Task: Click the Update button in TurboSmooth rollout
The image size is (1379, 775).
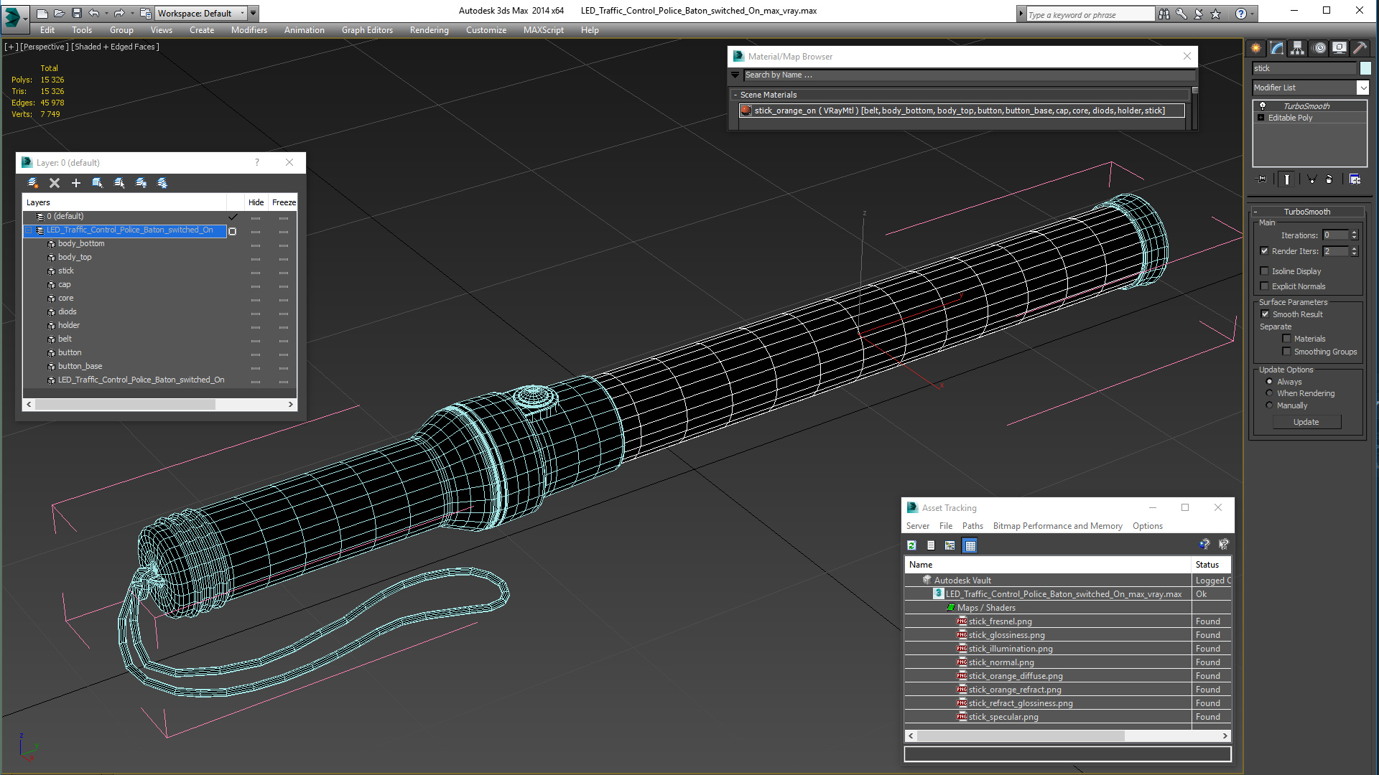Action: tap(1306, 422)
